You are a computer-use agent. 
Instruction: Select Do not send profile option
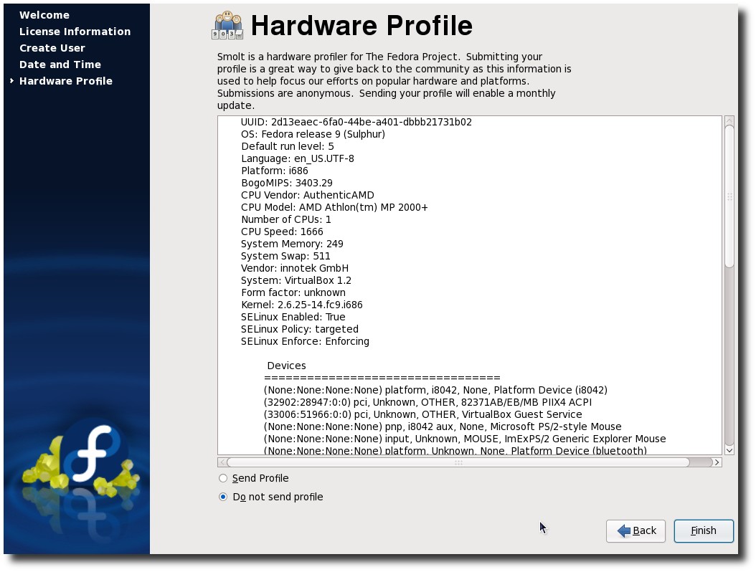click(223, 497)
